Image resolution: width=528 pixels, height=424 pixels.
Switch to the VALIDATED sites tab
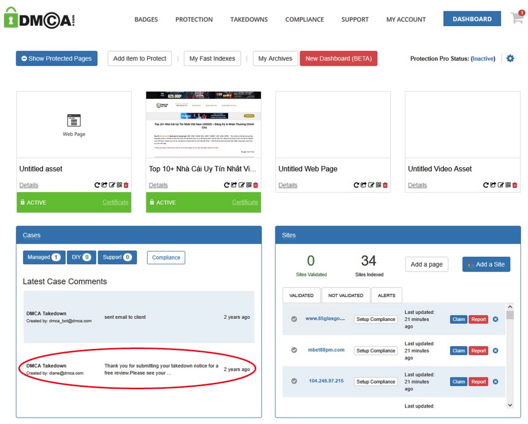tap(302, 295)
